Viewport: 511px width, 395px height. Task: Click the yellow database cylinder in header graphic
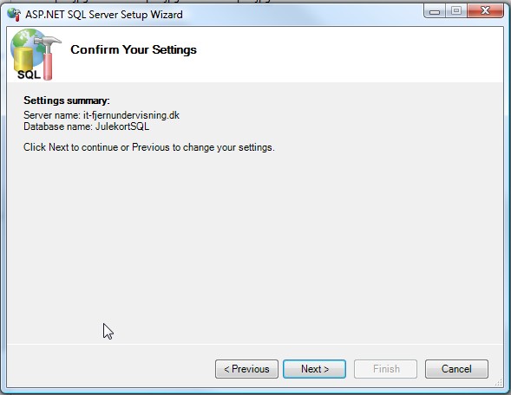(x=23, y=60)
